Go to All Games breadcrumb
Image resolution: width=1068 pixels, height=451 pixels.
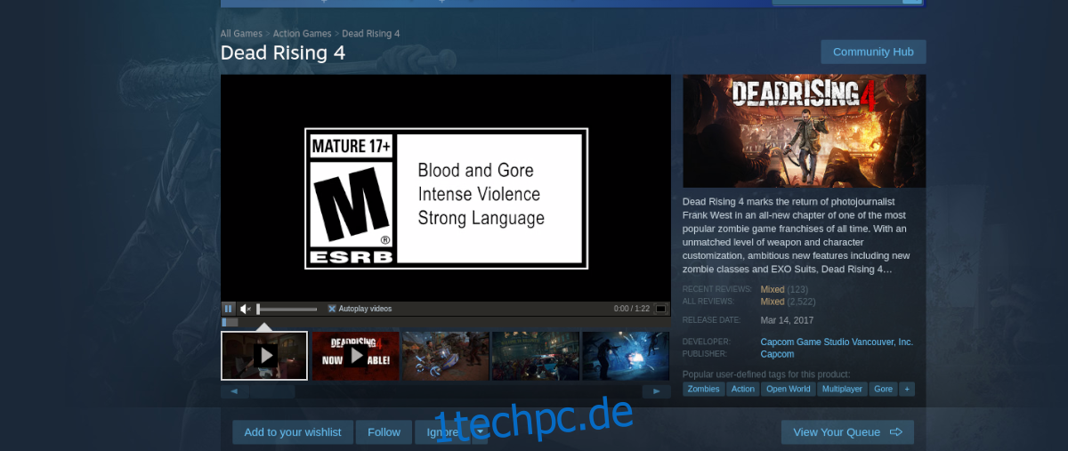(x=241, y=34)
